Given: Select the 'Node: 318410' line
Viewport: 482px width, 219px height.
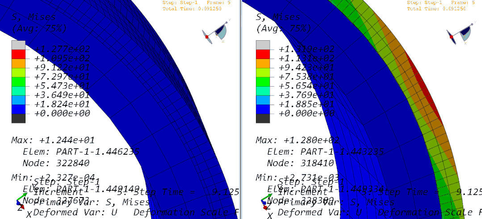Looking at the screenshot, I should pyautogui.click(x=300, y=163).
